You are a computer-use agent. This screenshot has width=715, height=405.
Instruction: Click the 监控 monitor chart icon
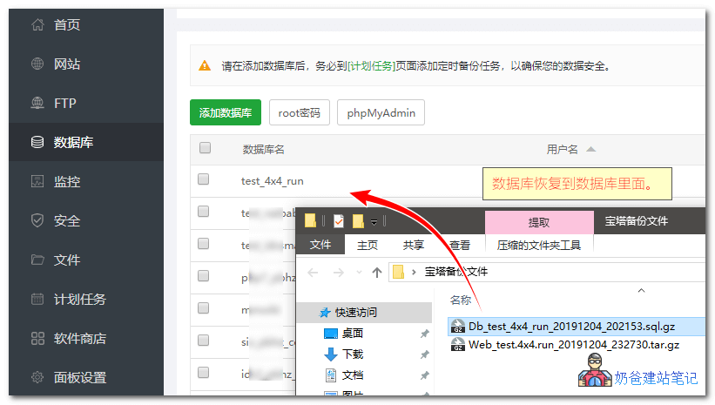point(37,181)
